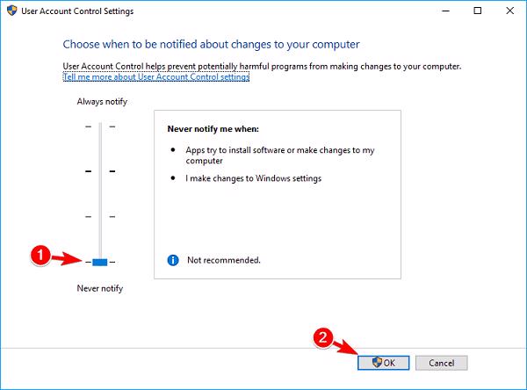Viewport: 527px width, 390px height.
Task: Click the shield icon on the OK button
Action: pos(377,362)
